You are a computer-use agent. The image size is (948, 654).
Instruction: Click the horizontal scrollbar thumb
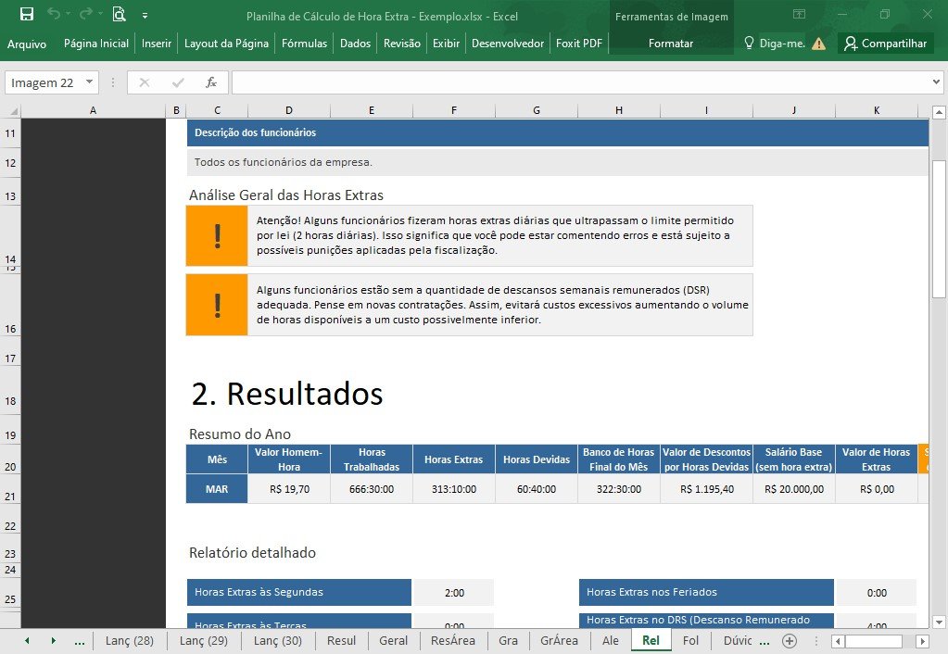pos(873,641)
